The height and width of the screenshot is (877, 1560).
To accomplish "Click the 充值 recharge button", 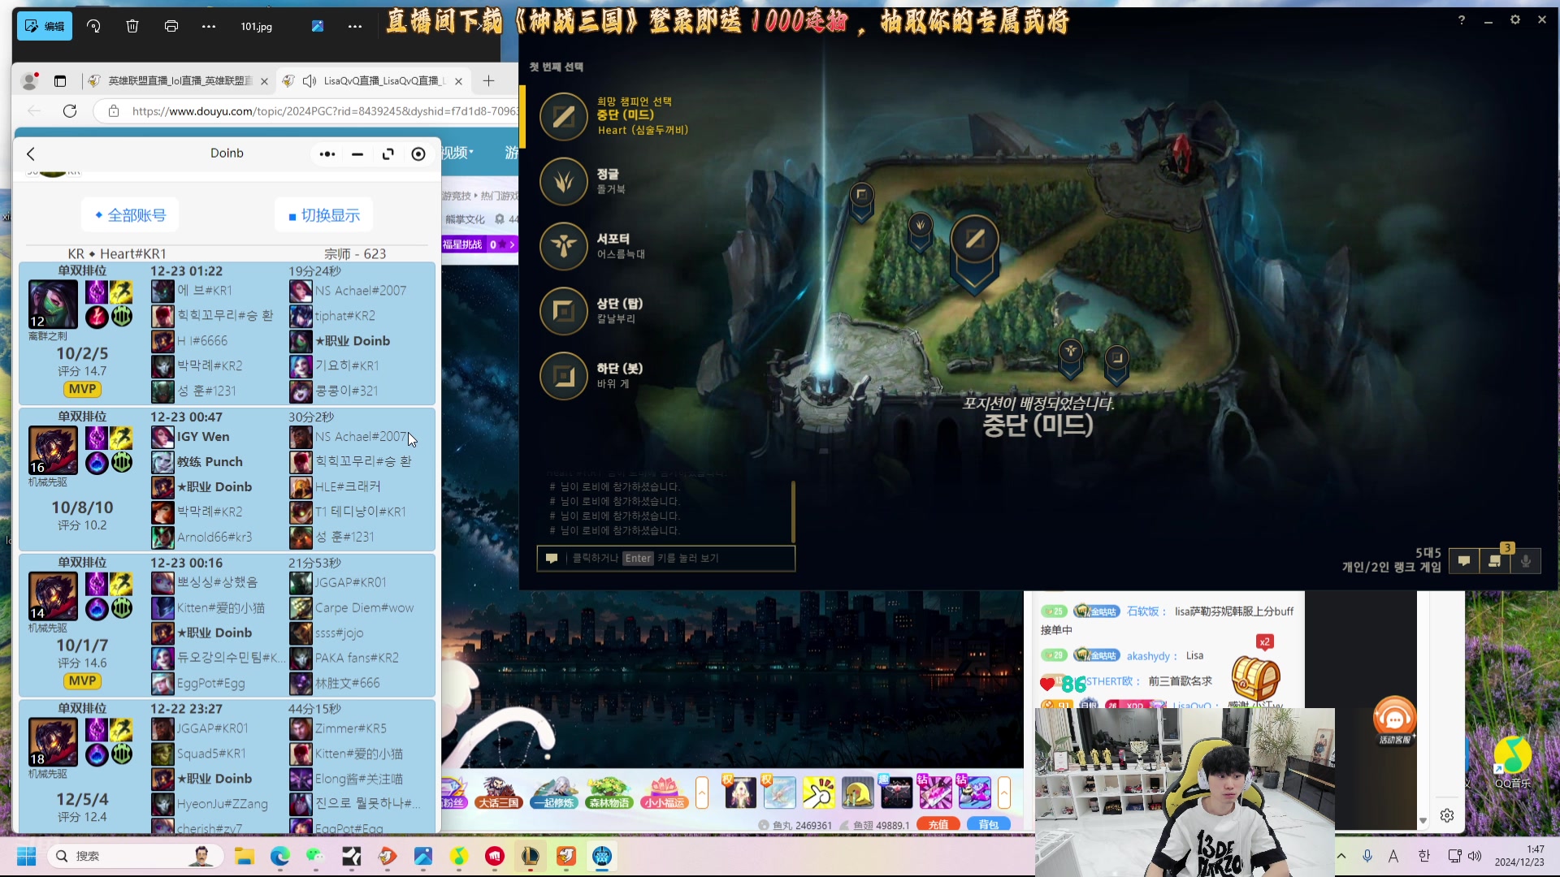I will tap(938, 824).
